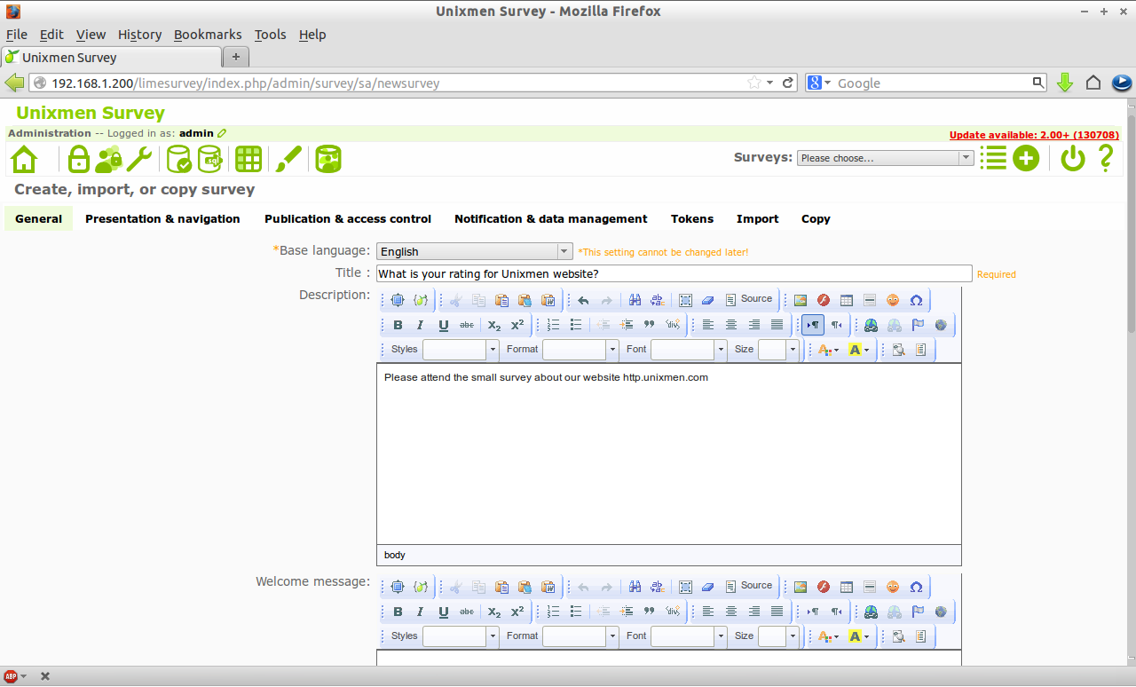The height and width of the screenshot is (687, 1136).
Task: Click the list surveys icon
Action: 993,159
